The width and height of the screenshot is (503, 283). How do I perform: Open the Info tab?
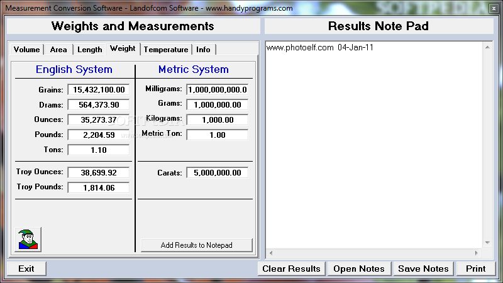click(x=203, y=50)
